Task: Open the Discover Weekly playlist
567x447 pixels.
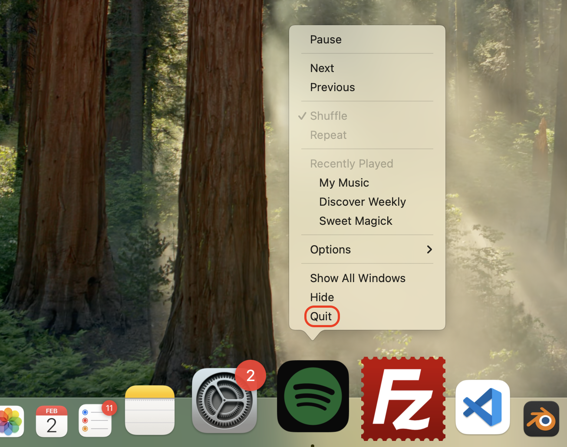Action: point(362,202)
